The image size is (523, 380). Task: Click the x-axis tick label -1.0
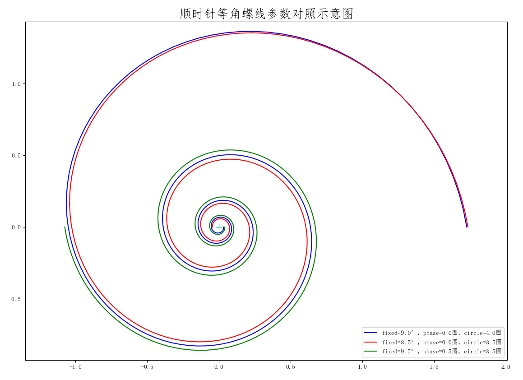[75, 367]
